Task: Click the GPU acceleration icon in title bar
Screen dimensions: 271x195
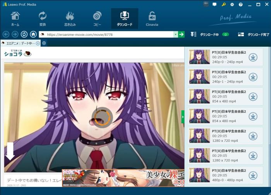Action: (206, 5)
